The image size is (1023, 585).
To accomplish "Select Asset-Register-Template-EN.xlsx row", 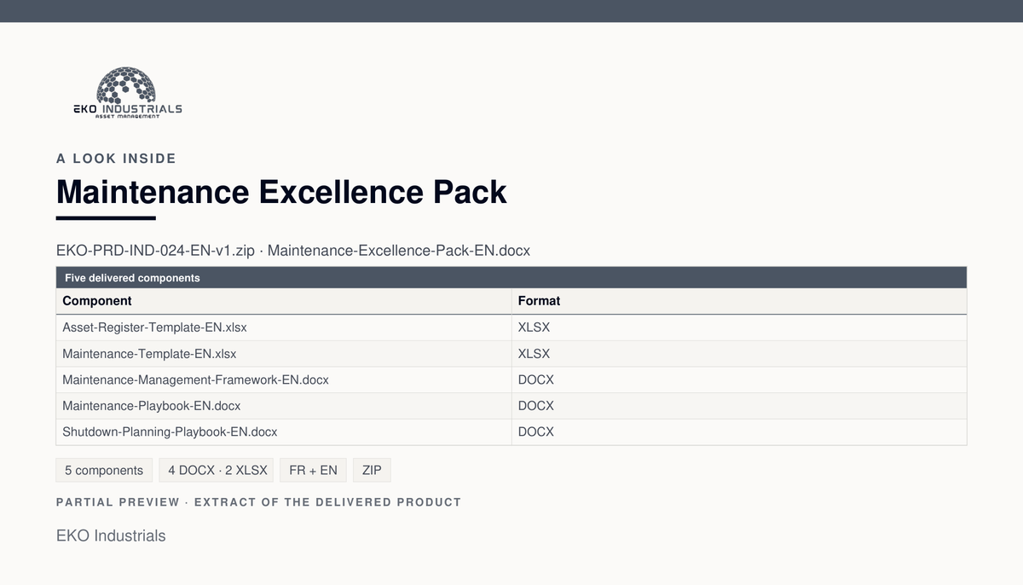I will tap(511, 327).
